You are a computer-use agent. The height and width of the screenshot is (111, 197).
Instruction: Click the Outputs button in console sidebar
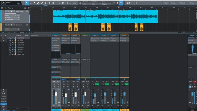coord(3,99)
